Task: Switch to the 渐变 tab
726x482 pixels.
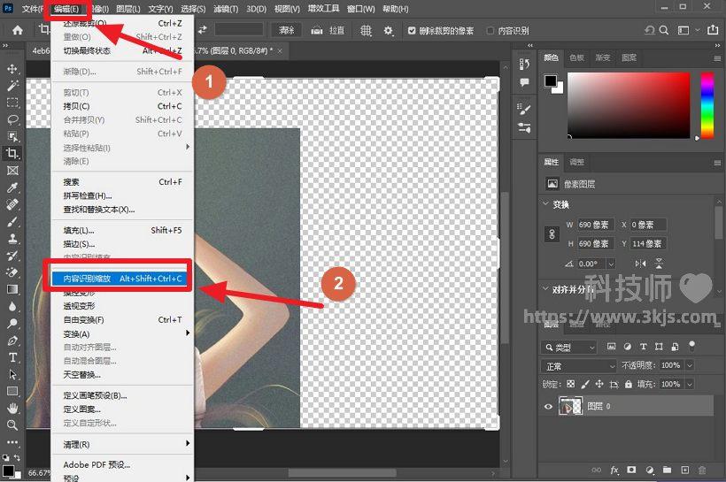Action: point(602,57)
